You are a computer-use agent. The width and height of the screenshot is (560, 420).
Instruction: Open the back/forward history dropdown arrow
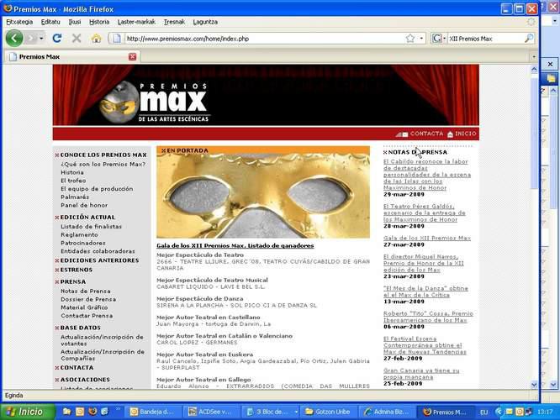tap(42, 38)
